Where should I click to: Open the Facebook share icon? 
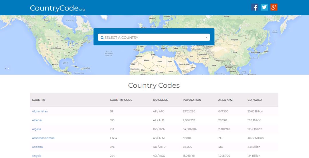[x=255, y=7]
